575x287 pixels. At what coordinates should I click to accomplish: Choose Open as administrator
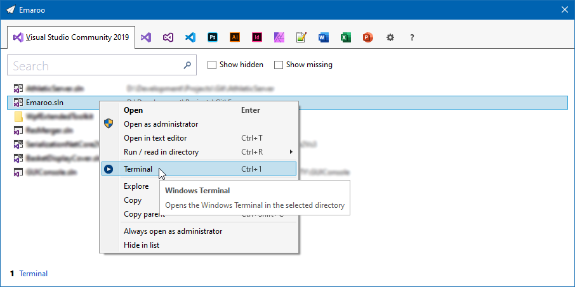pos(199,124)
